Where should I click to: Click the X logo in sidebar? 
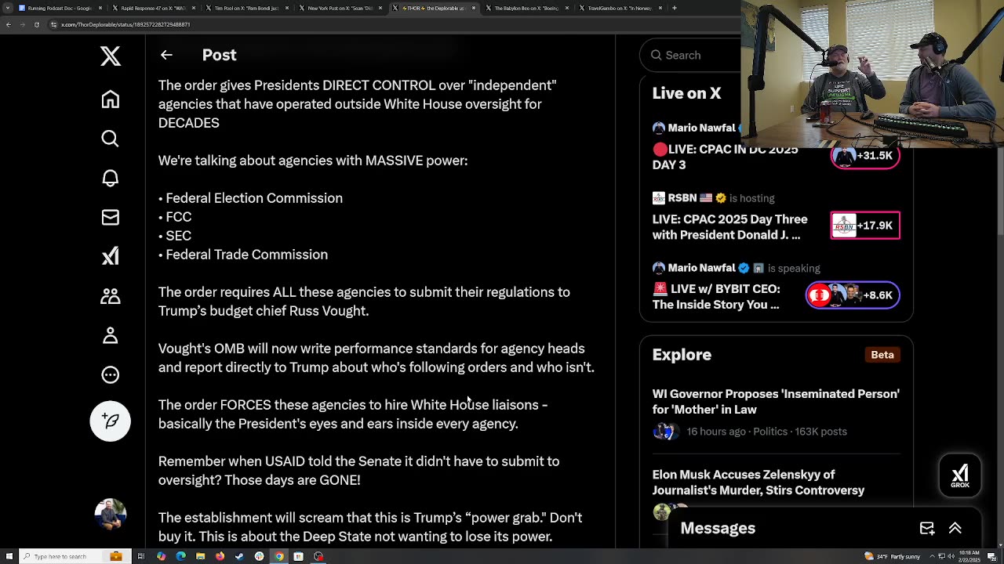pos(110,56)
